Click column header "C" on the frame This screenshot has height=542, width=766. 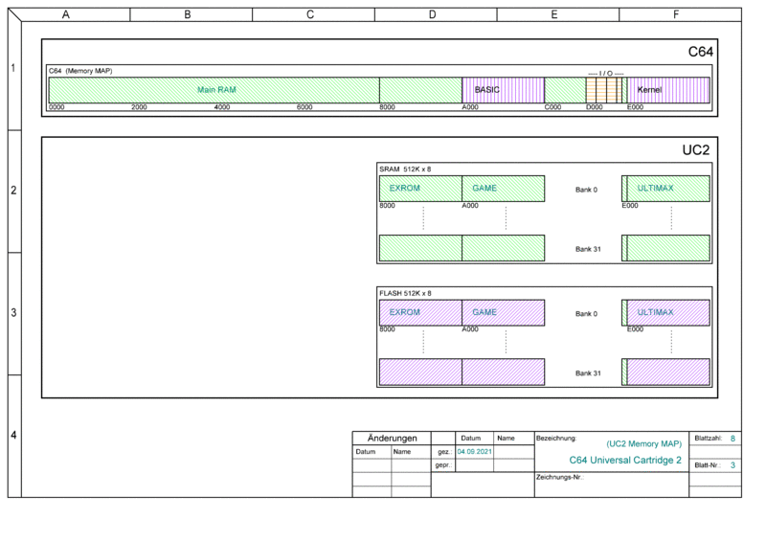pos(310,14)
